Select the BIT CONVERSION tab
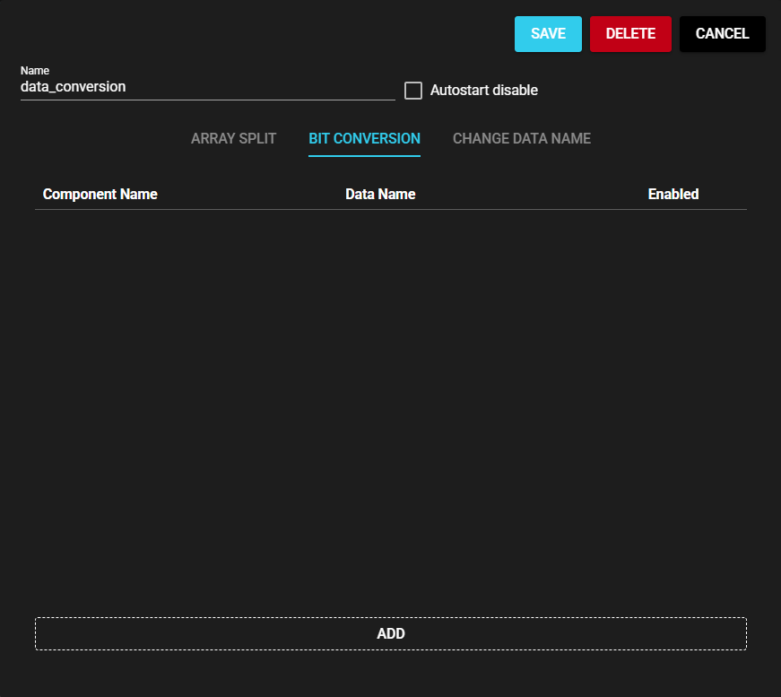Screen dimensions: 781x697 tap(364, 139)
